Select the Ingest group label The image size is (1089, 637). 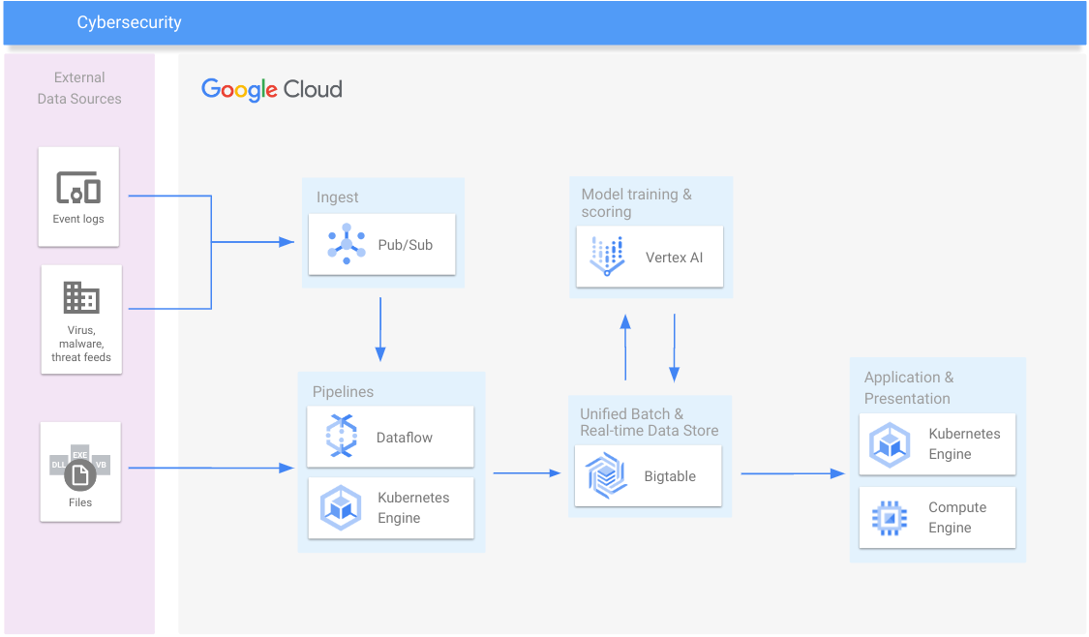point(337,197)
